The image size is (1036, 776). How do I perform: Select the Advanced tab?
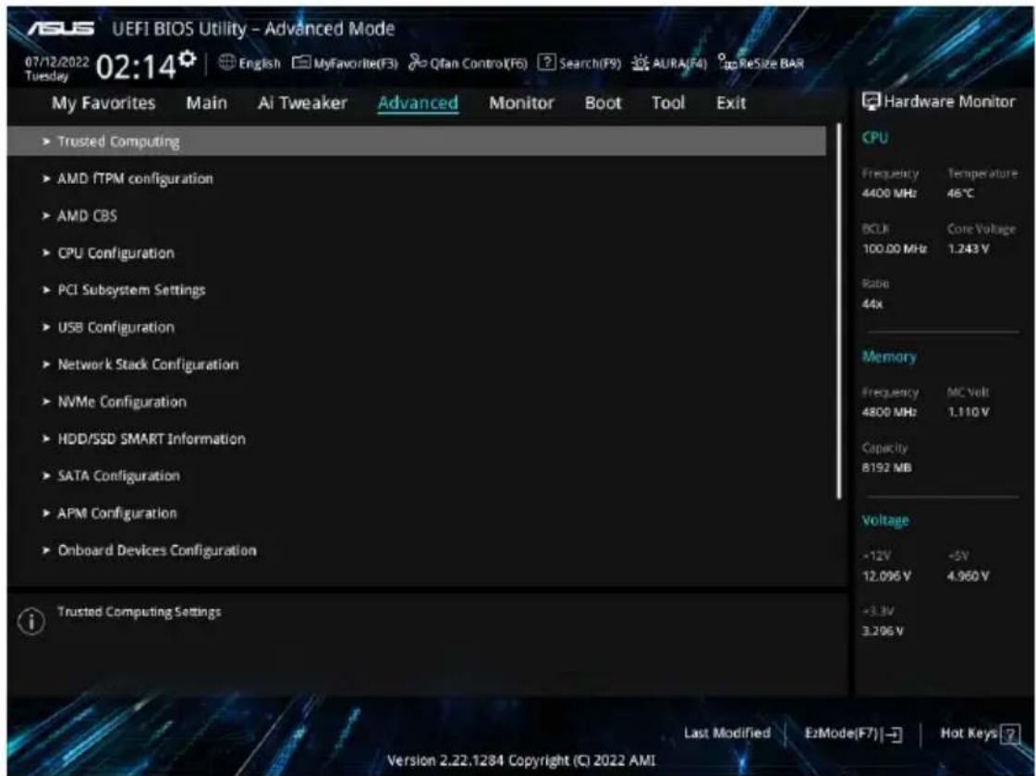point(418,103)
